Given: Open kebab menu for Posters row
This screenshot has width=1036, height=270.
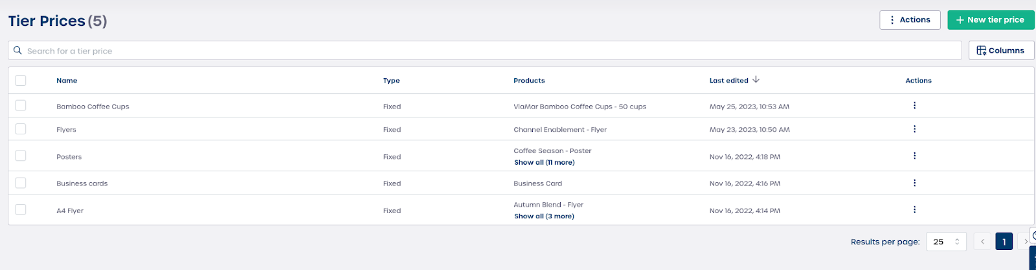Looking at the screenshot, I should 914,156.
